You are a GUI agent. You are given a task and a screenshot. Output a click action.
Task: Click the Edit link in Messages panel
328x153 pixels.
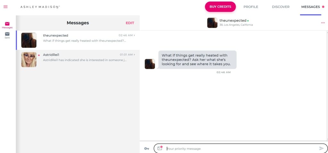130,23
